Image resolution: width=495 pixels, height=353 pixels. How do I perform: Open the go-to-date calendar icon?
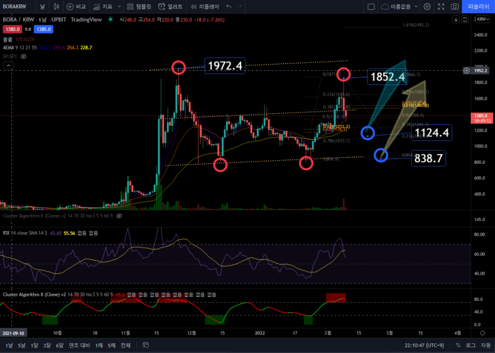pos(145,345)
